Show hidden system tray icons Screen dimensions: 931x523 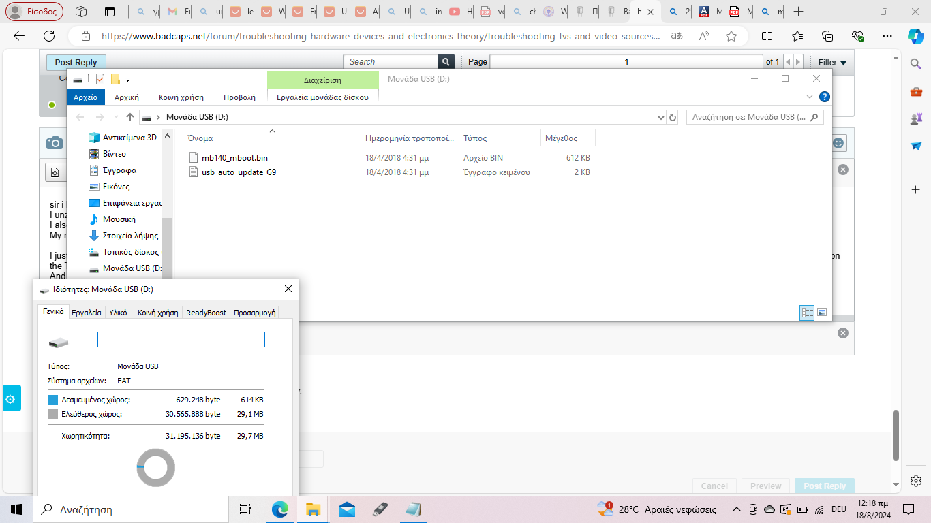point(736,509)
